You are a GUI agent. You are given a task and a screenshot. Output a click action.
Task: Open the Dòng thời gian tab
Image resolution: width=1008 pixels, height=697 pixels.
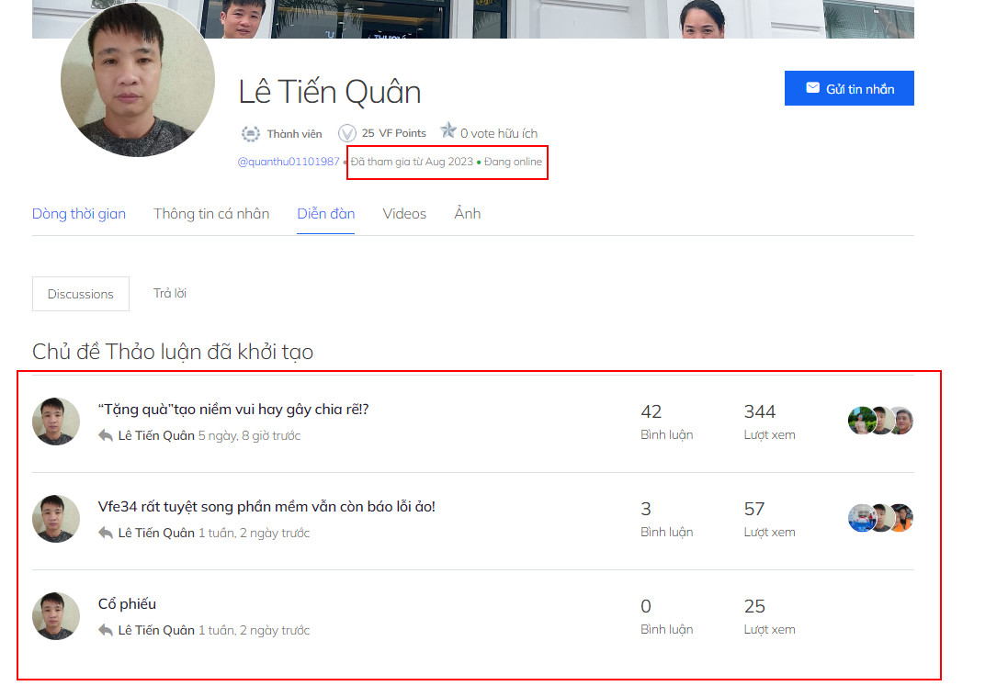[x=79, y=214]
